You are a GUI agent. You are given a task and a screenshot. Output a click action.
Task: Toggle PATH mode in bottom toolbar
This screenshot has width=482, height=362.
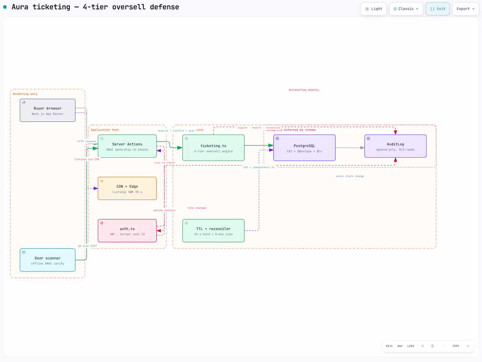click(x=389, y=346)
